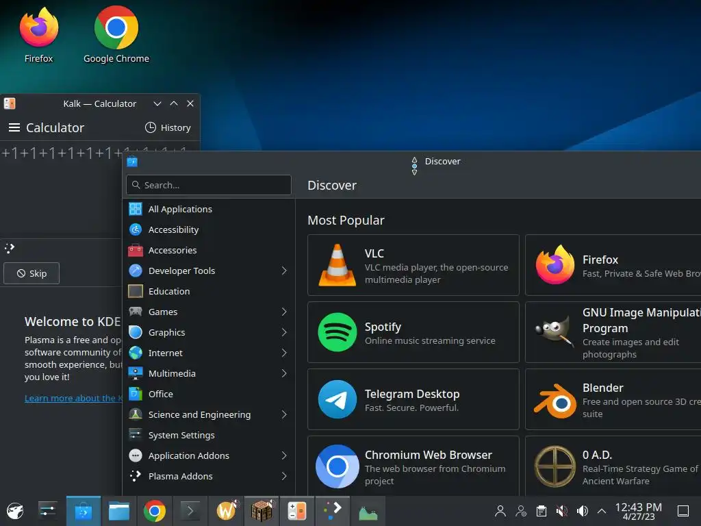Open the Firefox card in Most Popular
The width and height of the screenshot is (701, 526).
[613, 265]
